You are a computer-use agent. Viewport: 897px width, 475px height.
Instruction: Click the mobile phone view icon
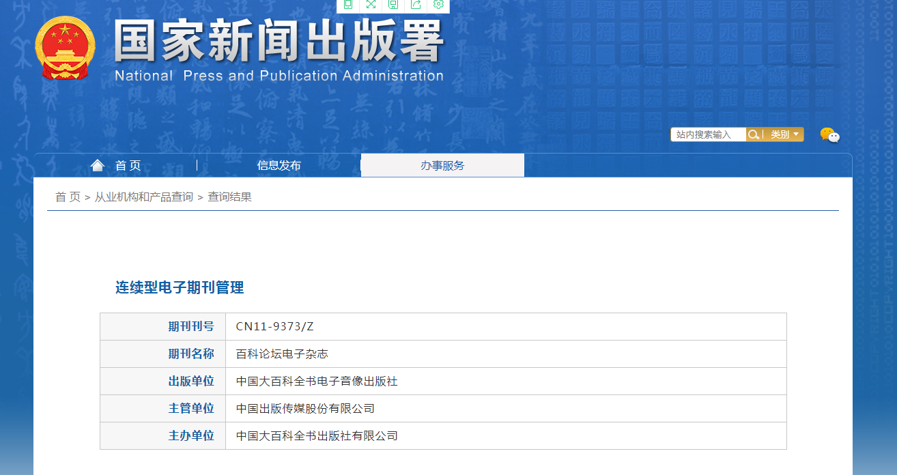tap(348, 5)
